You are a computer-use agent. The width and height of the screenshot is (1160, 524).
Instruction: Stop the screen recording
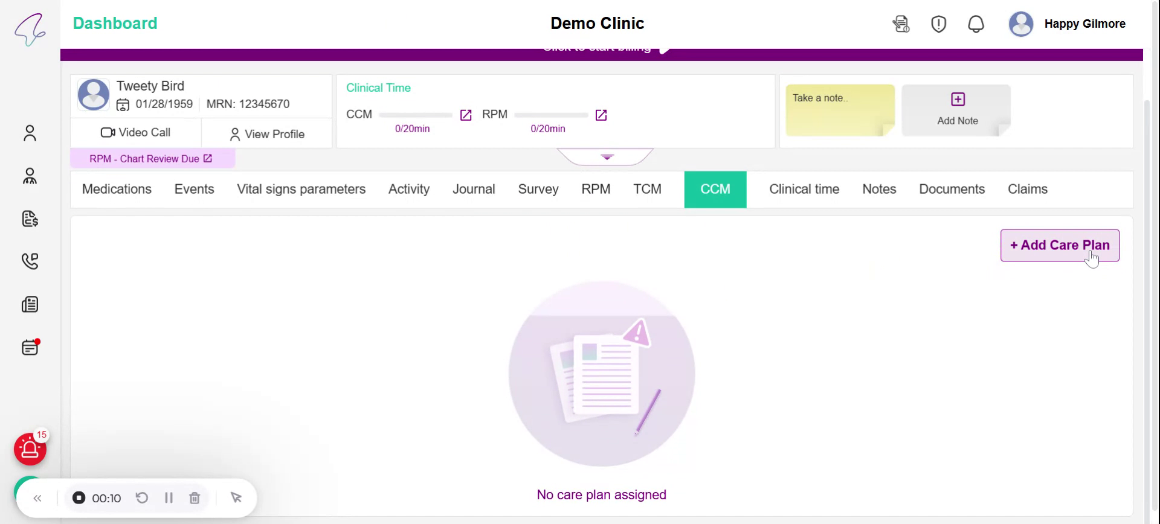(79, 497)
